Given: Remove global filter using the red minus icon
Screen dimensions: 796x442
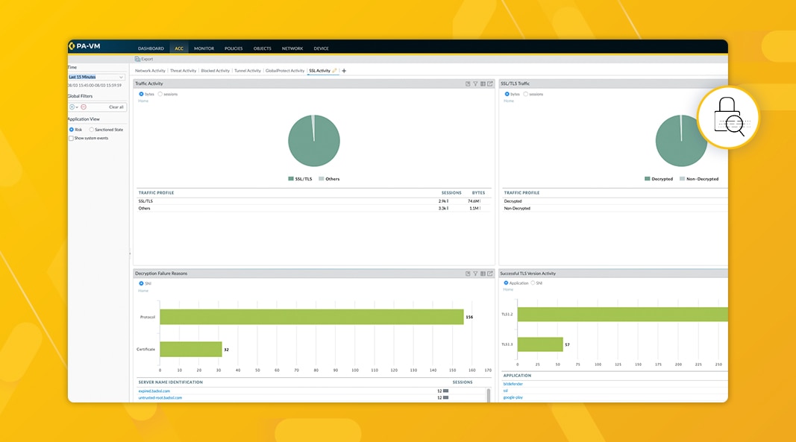Looking at the screenshot, I should [x=84, y=107].
